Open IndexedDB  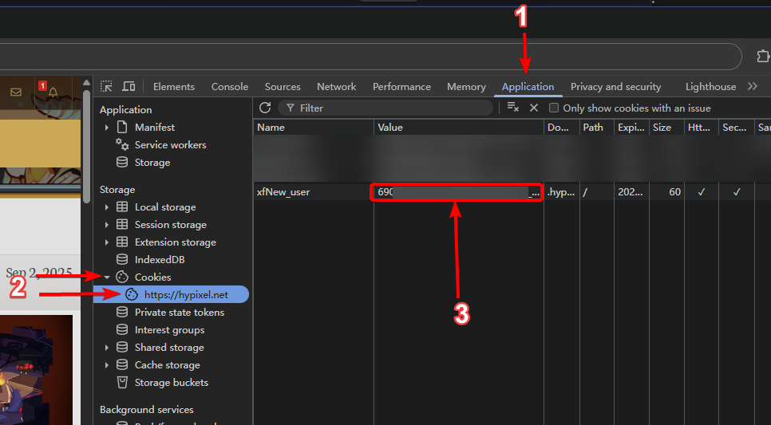point(160,259)
